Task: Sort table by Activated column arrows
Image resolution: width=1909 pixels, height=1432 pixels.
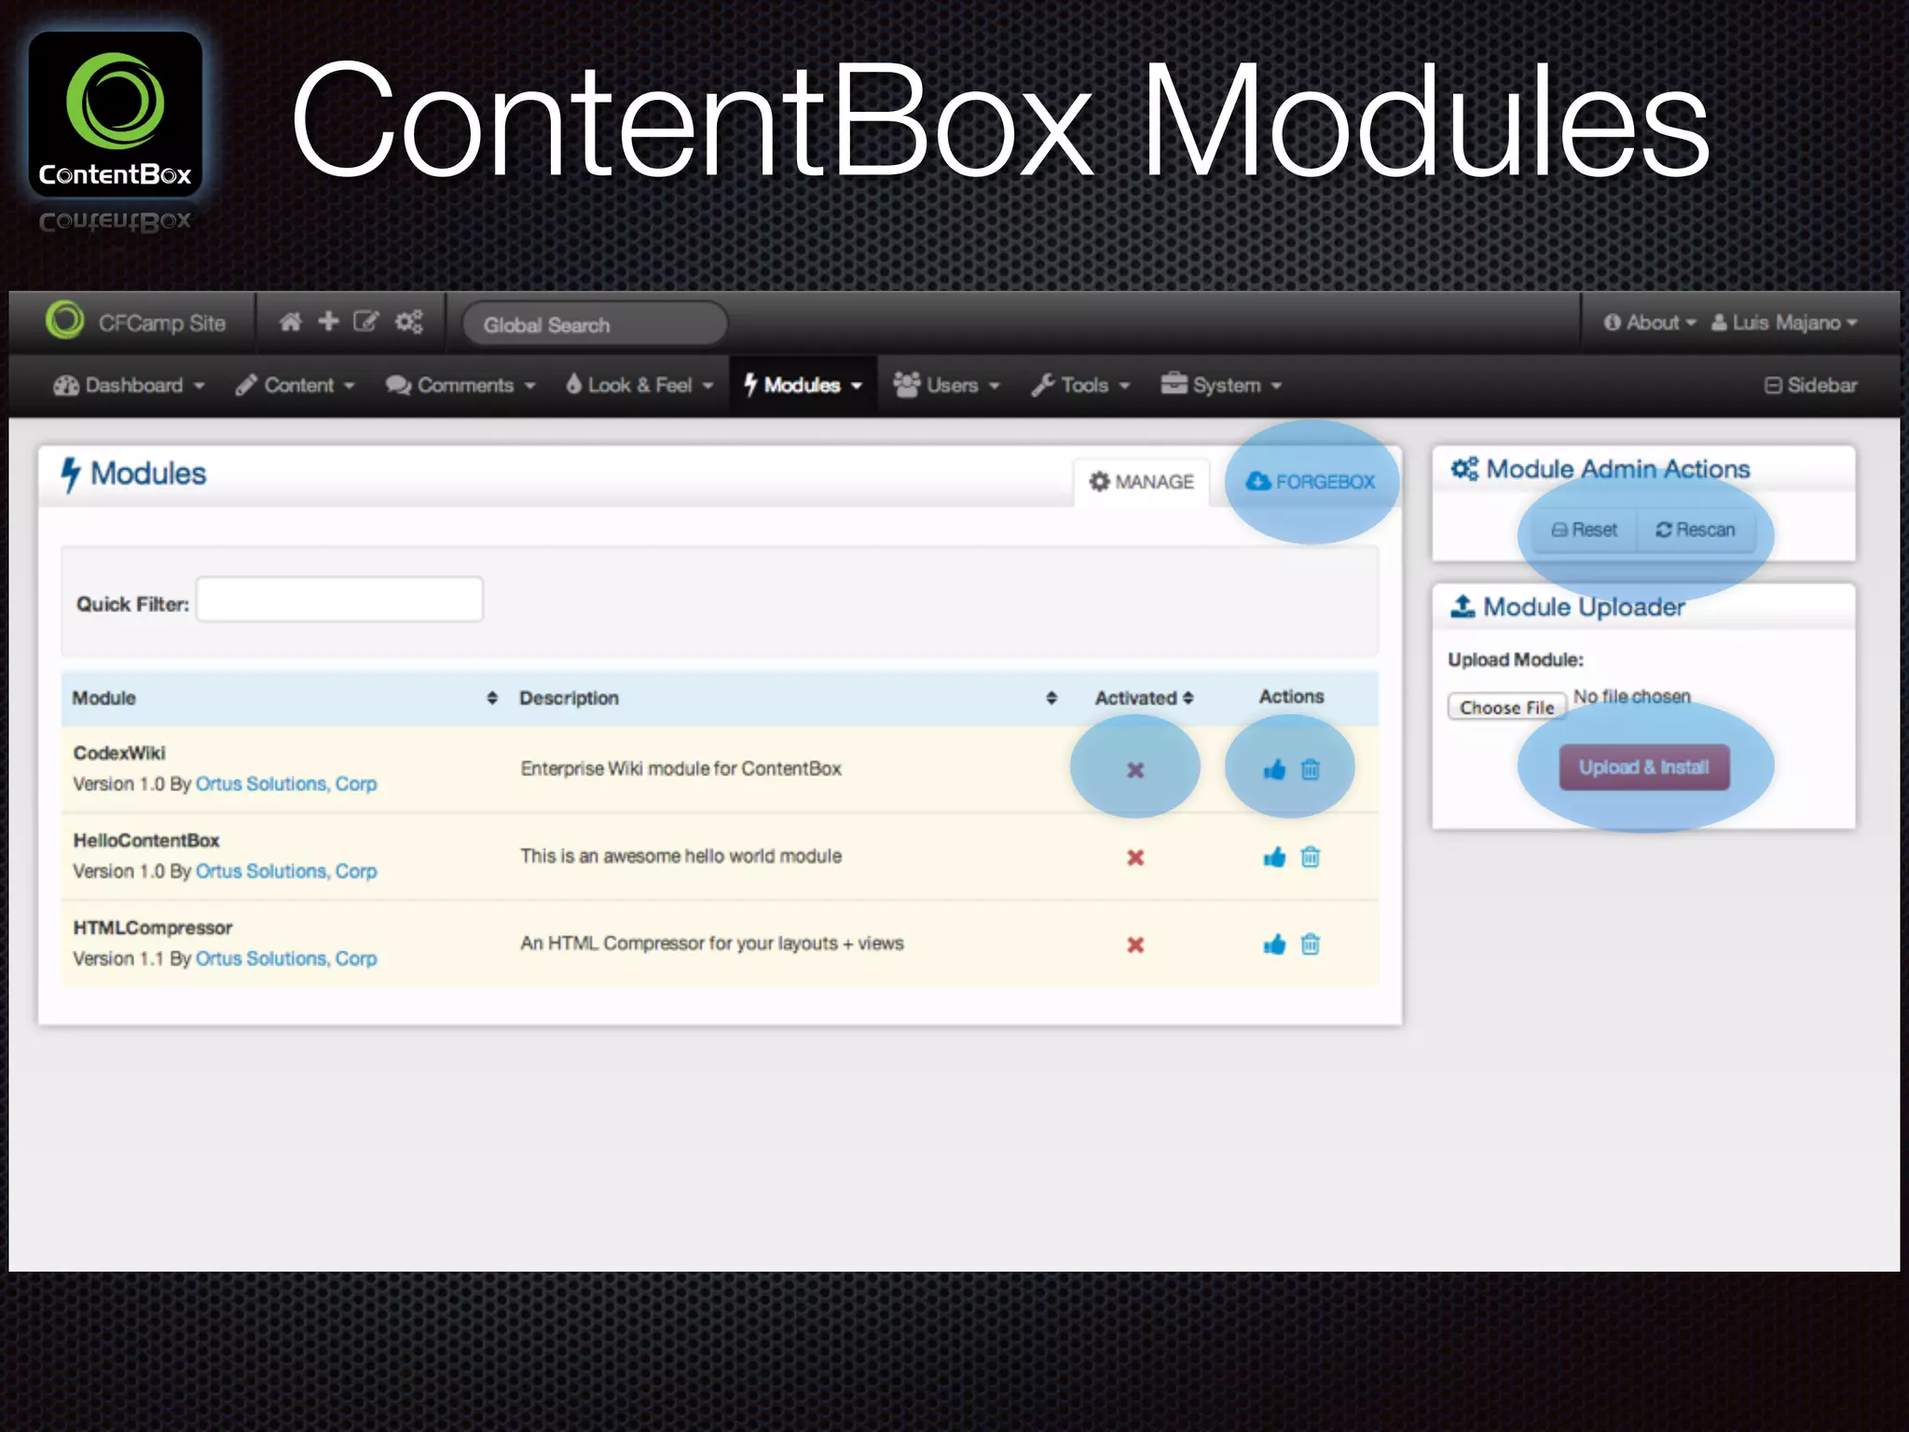Action: (1188, 698)
